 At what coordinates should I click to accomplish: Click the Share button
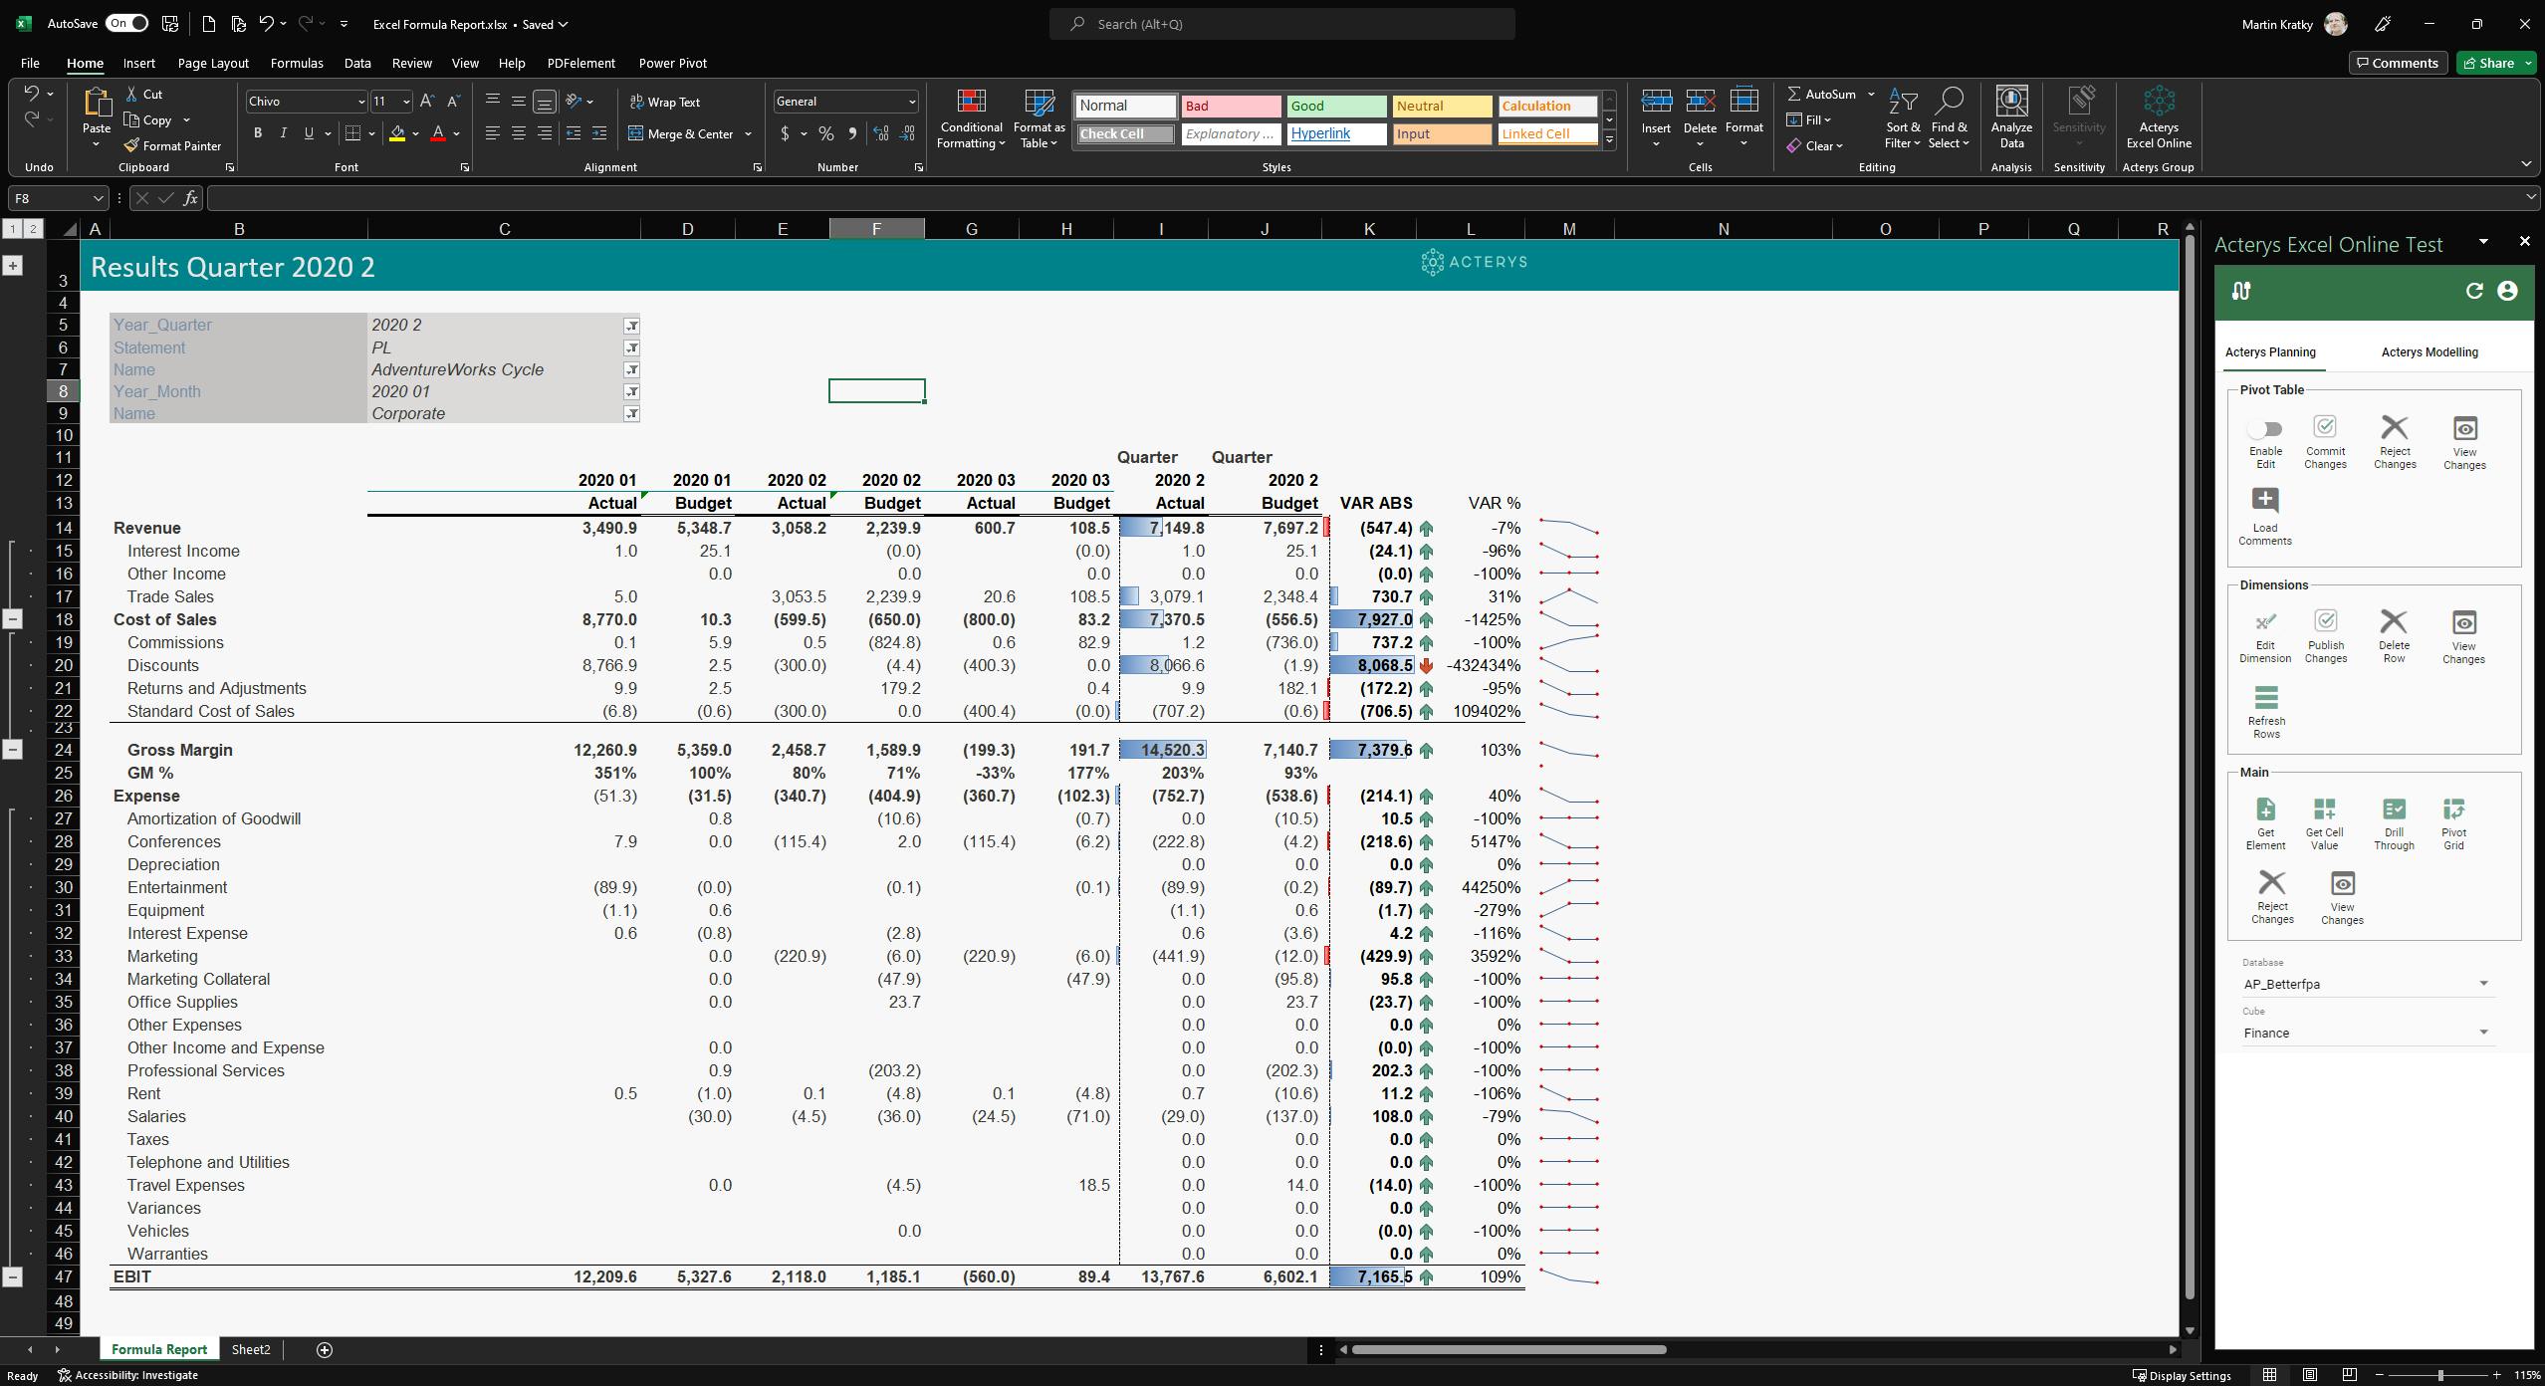[2487, 63]
